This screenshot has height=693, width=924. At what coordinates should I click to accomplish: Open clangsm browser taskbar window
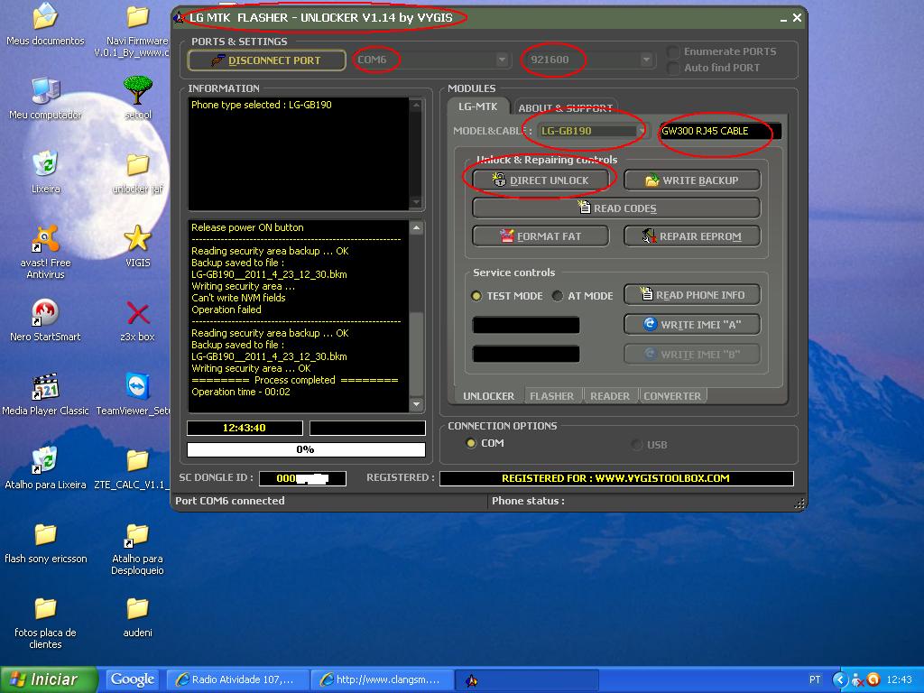tap(382, 680)
